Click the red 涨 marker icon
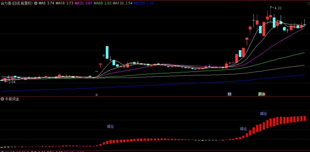 263,94
